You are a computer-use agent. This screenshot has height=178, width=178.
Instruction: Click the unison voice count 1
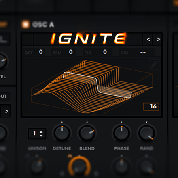34,133
